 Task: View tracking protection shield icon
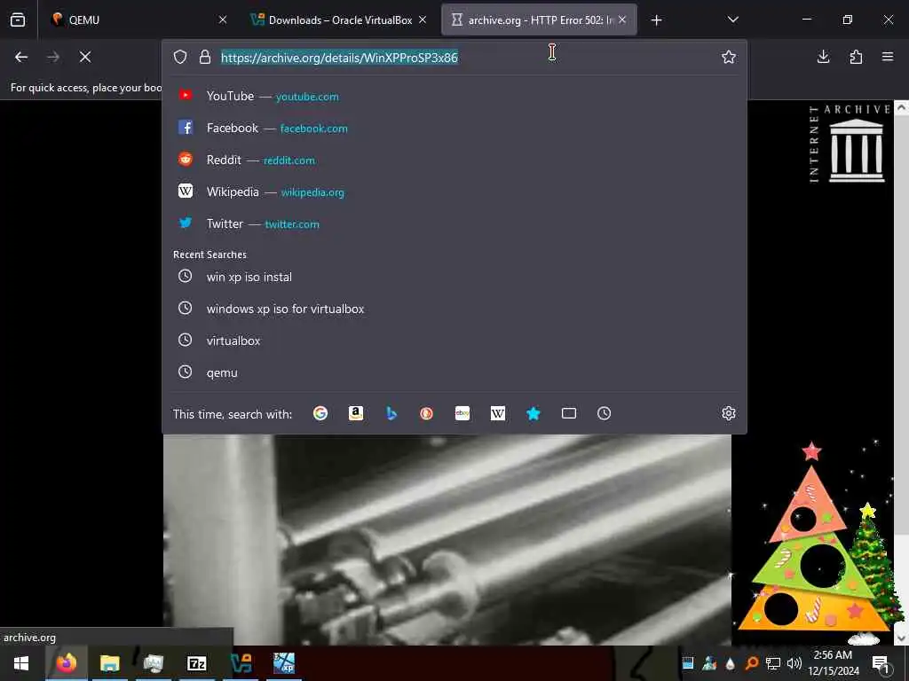pos(180,57)
